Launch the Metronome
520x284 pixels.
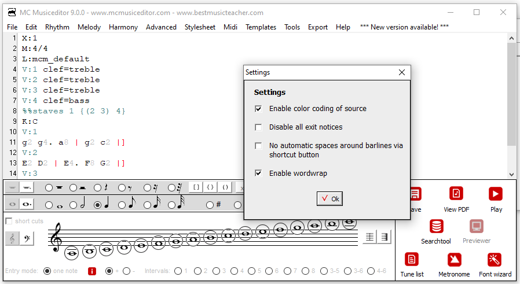click(x=454, y=260)
